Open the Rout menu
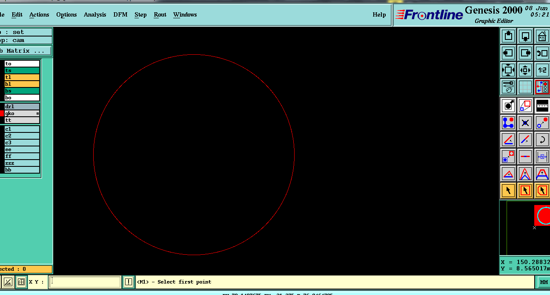 [160, 14]
